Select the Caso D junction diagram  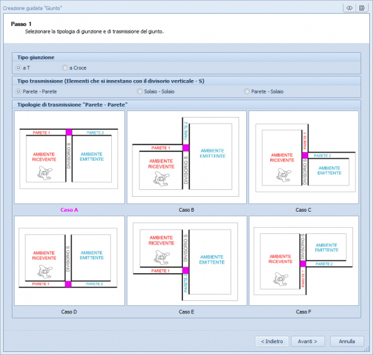(69, 261)
